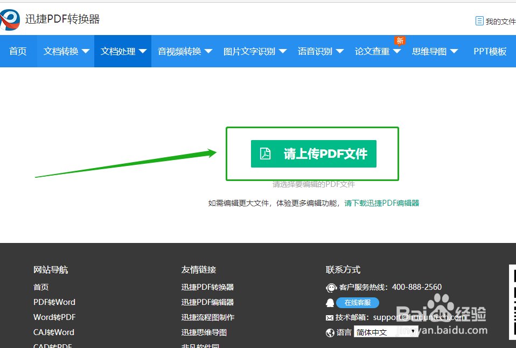Open the 迅捷思维导图 friend link

coord(204,332)
